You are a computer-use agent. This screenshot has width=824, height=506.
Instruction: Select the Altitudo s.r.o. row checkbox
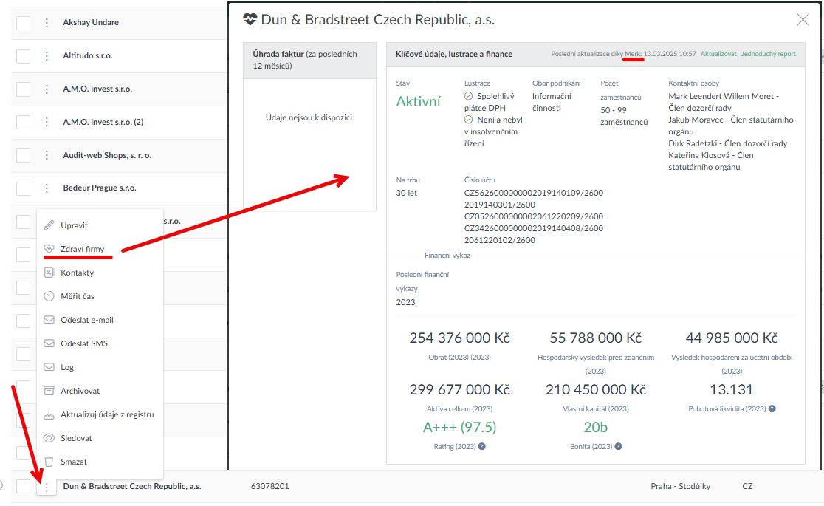[24, 56]
